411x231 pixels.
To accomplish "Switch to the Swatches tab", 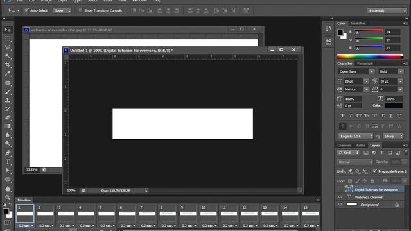I will (358, 23).
